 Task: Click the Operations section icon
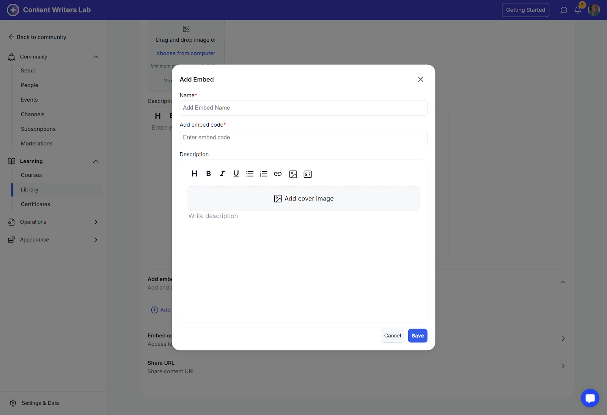tap(11, 222)
